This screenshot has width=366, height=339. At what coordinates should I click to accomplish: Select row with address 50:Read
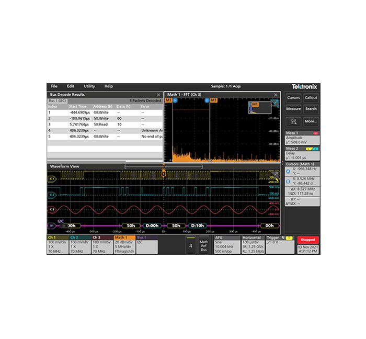coord(105,125)
